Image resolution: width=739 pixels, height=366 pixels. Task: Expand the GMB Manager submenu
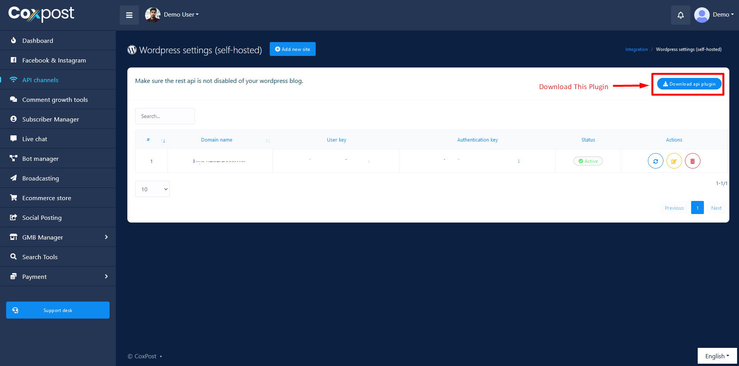(58, 237)
